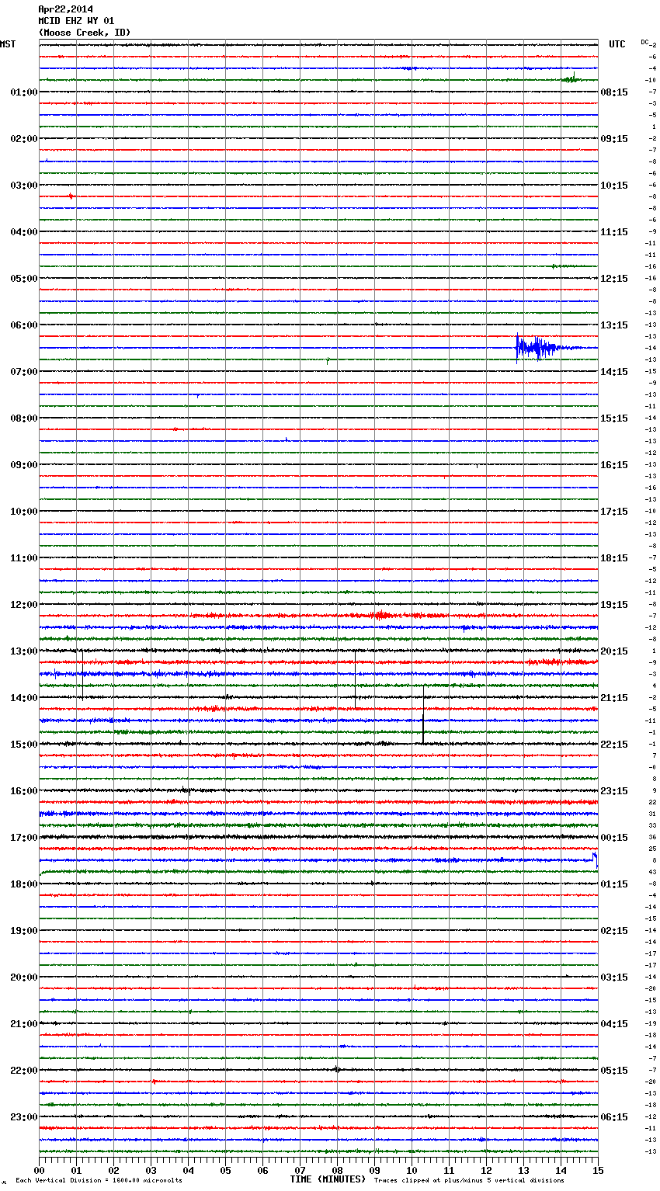The width and height of the screenshot is (660, 1191).
Task: Select the 20:00 MST time label
Action: coord(24,977)
